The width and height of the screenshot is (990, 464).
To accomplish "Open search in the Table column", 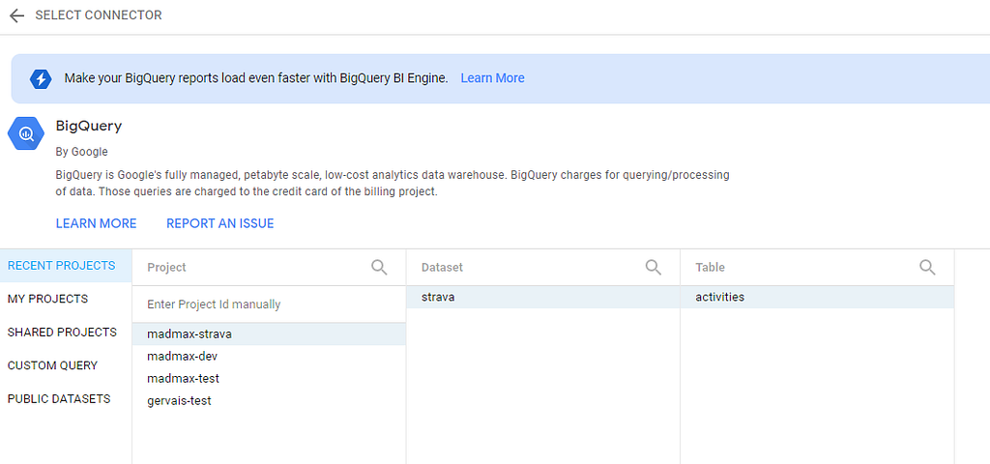I will 927,267.
